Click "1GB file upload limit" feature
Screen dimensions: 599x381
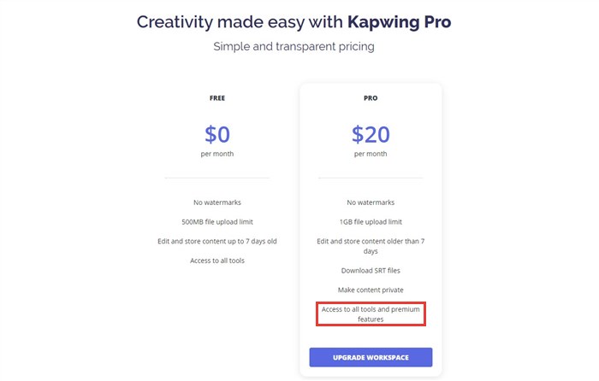(x=371, y=222)
